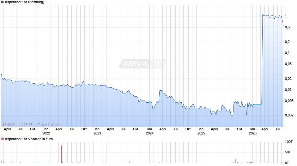Click date range '18.02.21 - 14.08.26' text
This screenshot has height=166, width=297.
coord(17,125)
